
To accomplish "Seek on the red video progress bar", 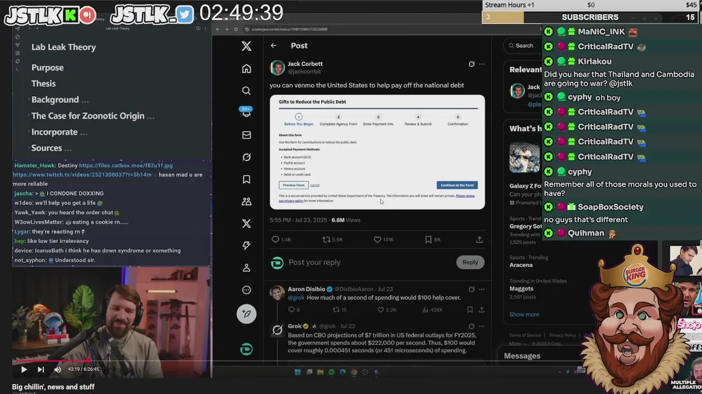I will click(x=112, y=361).
